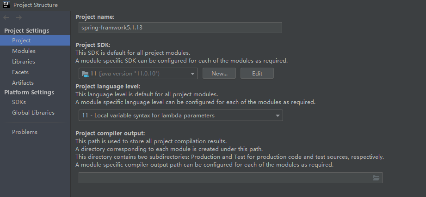Show the Problems list

[x=25, y=132]
